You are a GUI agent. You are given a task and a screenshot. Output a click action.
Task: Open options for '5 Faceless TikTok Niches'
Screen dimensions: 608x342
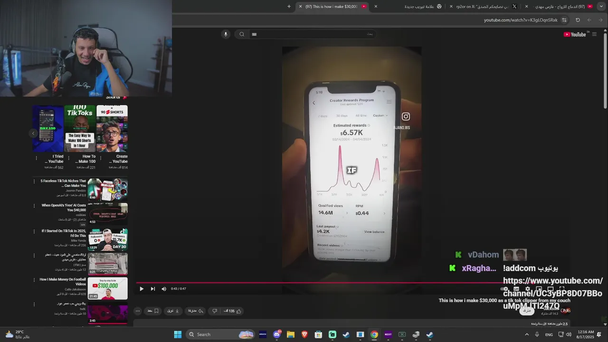point(34,181)
